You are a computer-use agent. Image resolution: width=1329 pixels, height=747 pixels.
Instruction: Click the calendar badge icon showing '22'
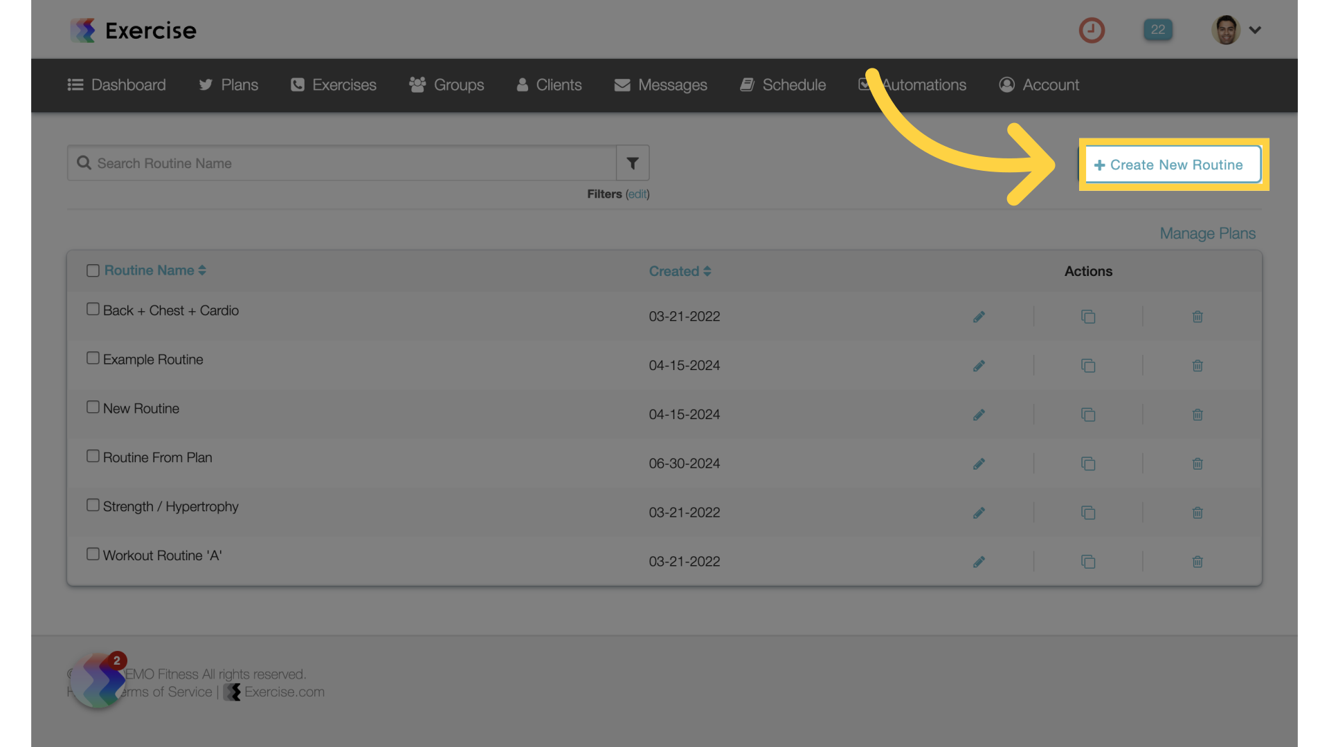pos(1157,29)
